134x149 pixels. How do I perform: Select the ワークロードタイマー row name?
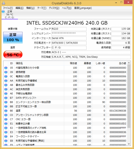(27, 137)
